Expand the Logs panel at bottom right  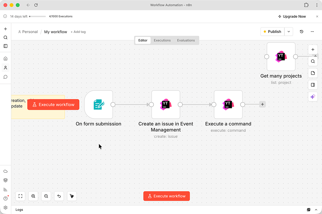click(316, 210)
